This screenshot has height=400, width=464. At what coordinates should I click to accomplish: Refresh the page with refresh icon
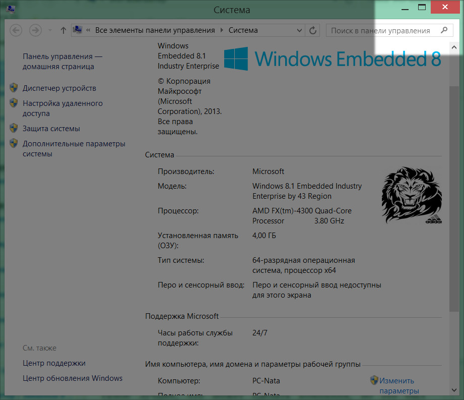tap(313, 30)
